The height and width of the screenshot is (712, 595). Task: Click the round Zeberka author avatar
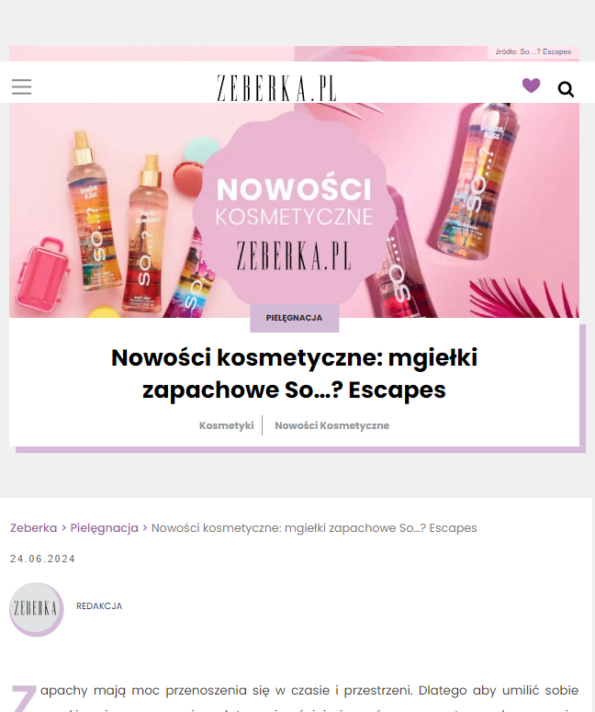tap(37, 609)
